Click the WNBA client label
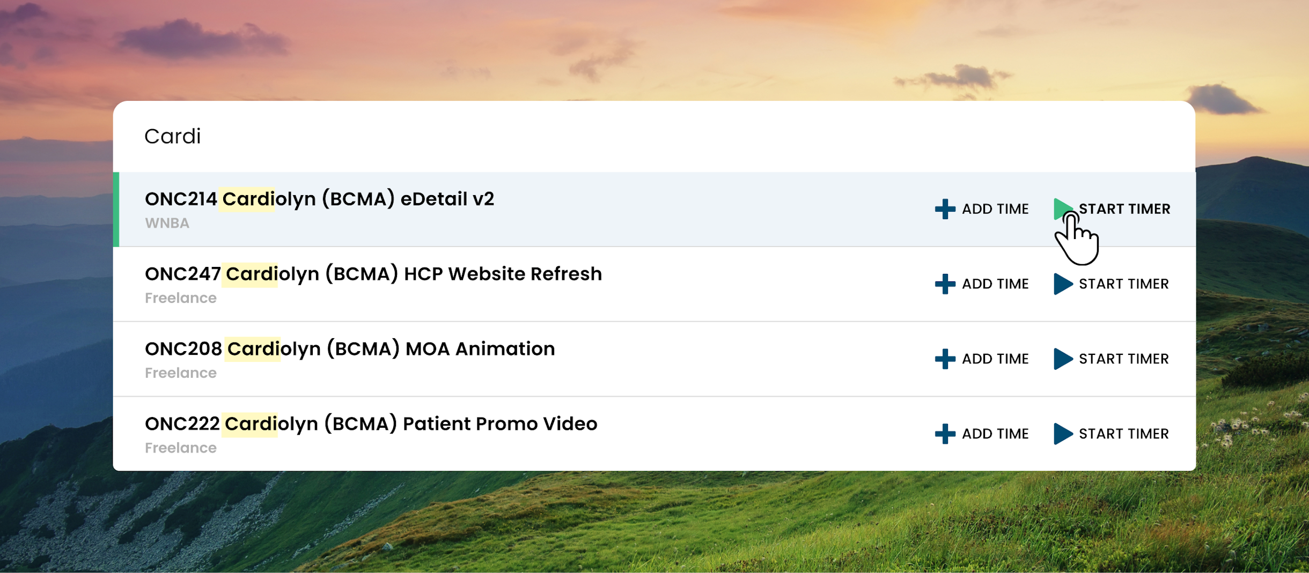This screenshot has width=1309, height=573. click(x=167, y=224)
